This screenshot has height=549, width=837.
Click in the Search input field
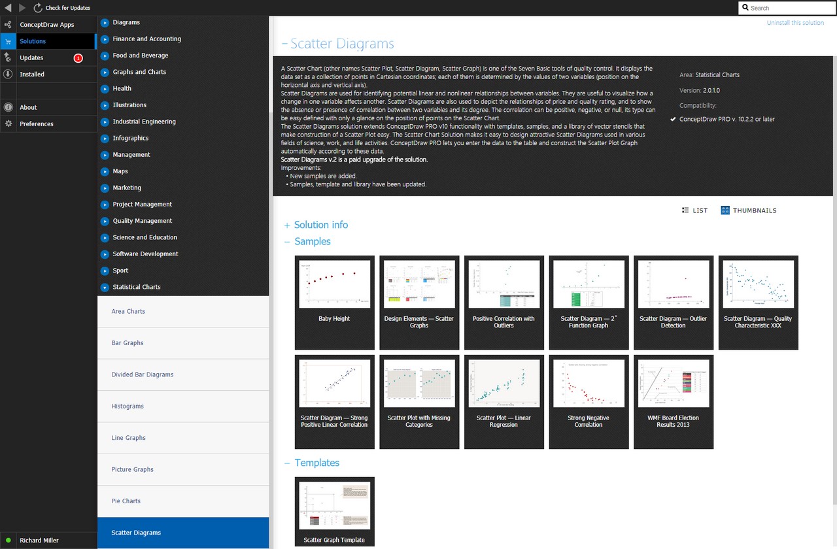[x=786, y=8]
